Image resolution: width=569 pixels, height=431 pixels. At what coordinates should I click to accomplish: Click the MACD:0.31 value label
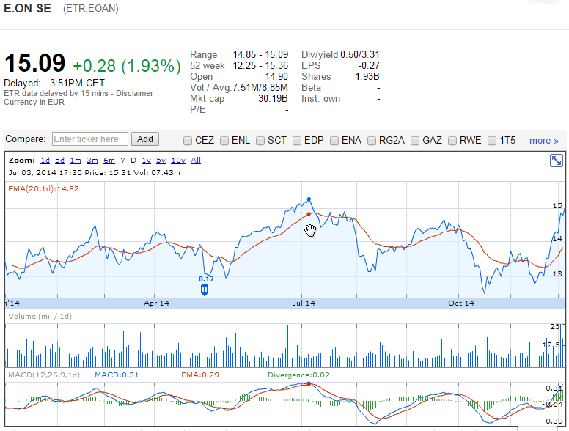117,375
